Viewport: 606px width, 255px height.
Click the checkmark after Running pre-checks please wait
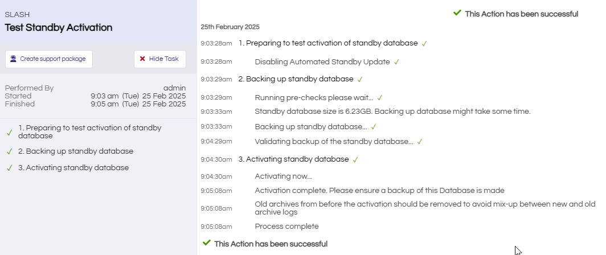[379, 98]
